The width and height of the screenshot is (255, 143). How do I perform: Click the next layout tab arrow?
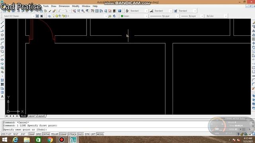coord(14,116)
